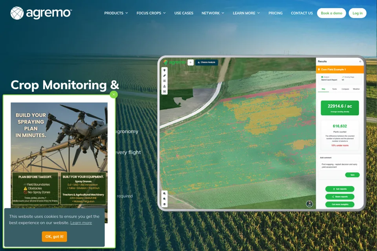Zoom out on the map preview

coord(165,199)
